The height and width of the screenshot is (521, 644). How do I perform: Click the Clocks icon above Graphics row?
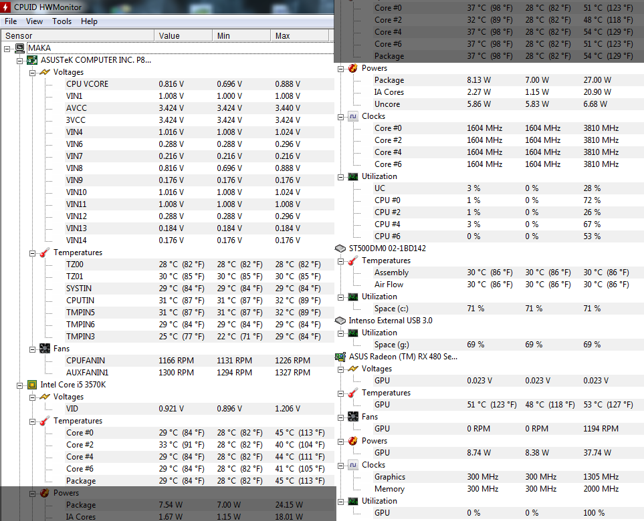[x=353, y=465]
